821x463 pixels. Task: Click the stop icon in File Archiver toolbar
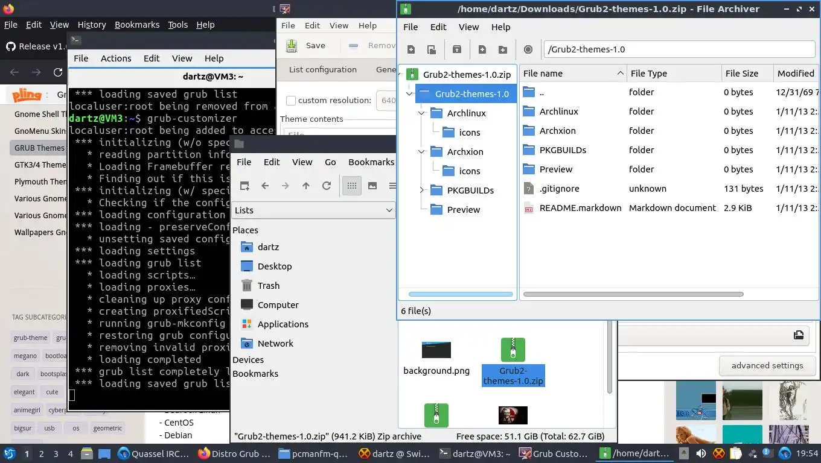(528, 49)
